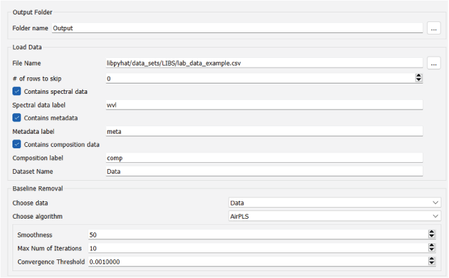The image size is (449, 278).
Task: Open the Choose data dropdown
Action: [334, 203]
